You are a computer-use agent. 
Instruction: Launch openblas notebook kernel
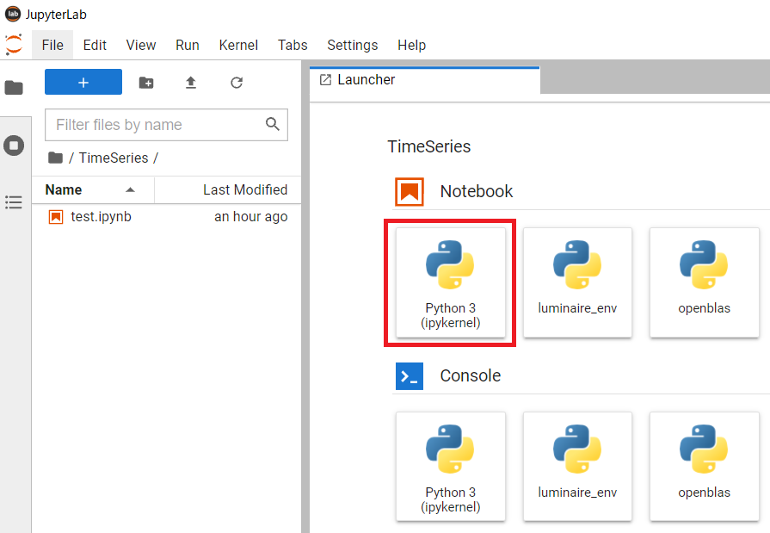pyautogui.click(x=704, y=282)
